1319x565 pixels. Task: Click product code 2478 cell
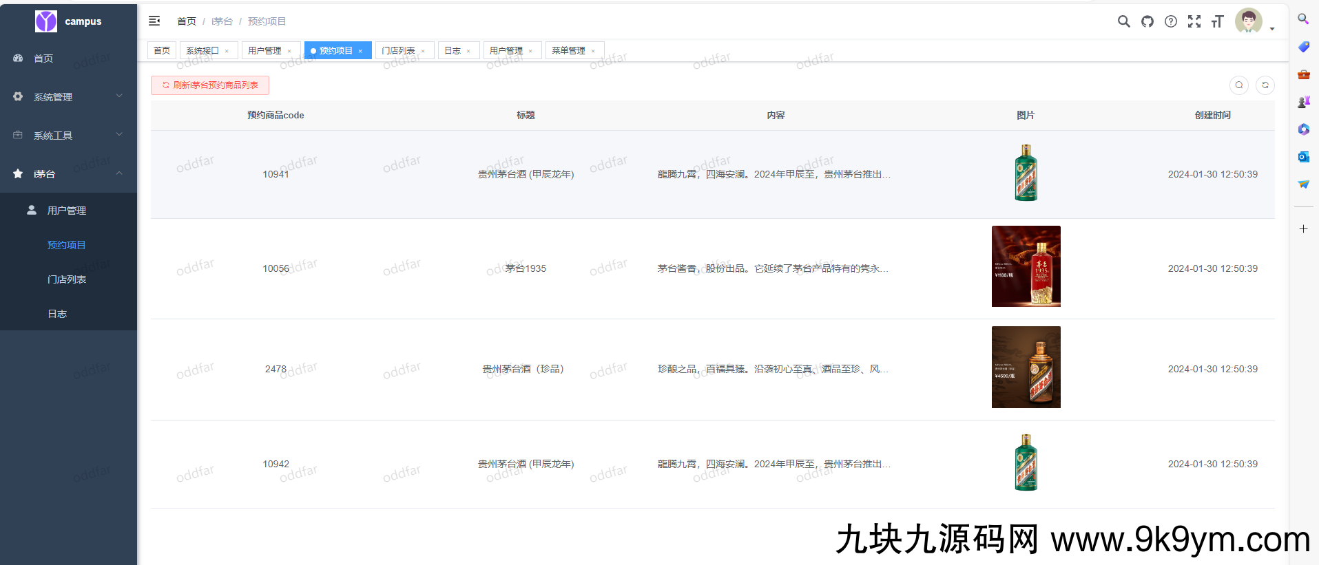point(276,369)
